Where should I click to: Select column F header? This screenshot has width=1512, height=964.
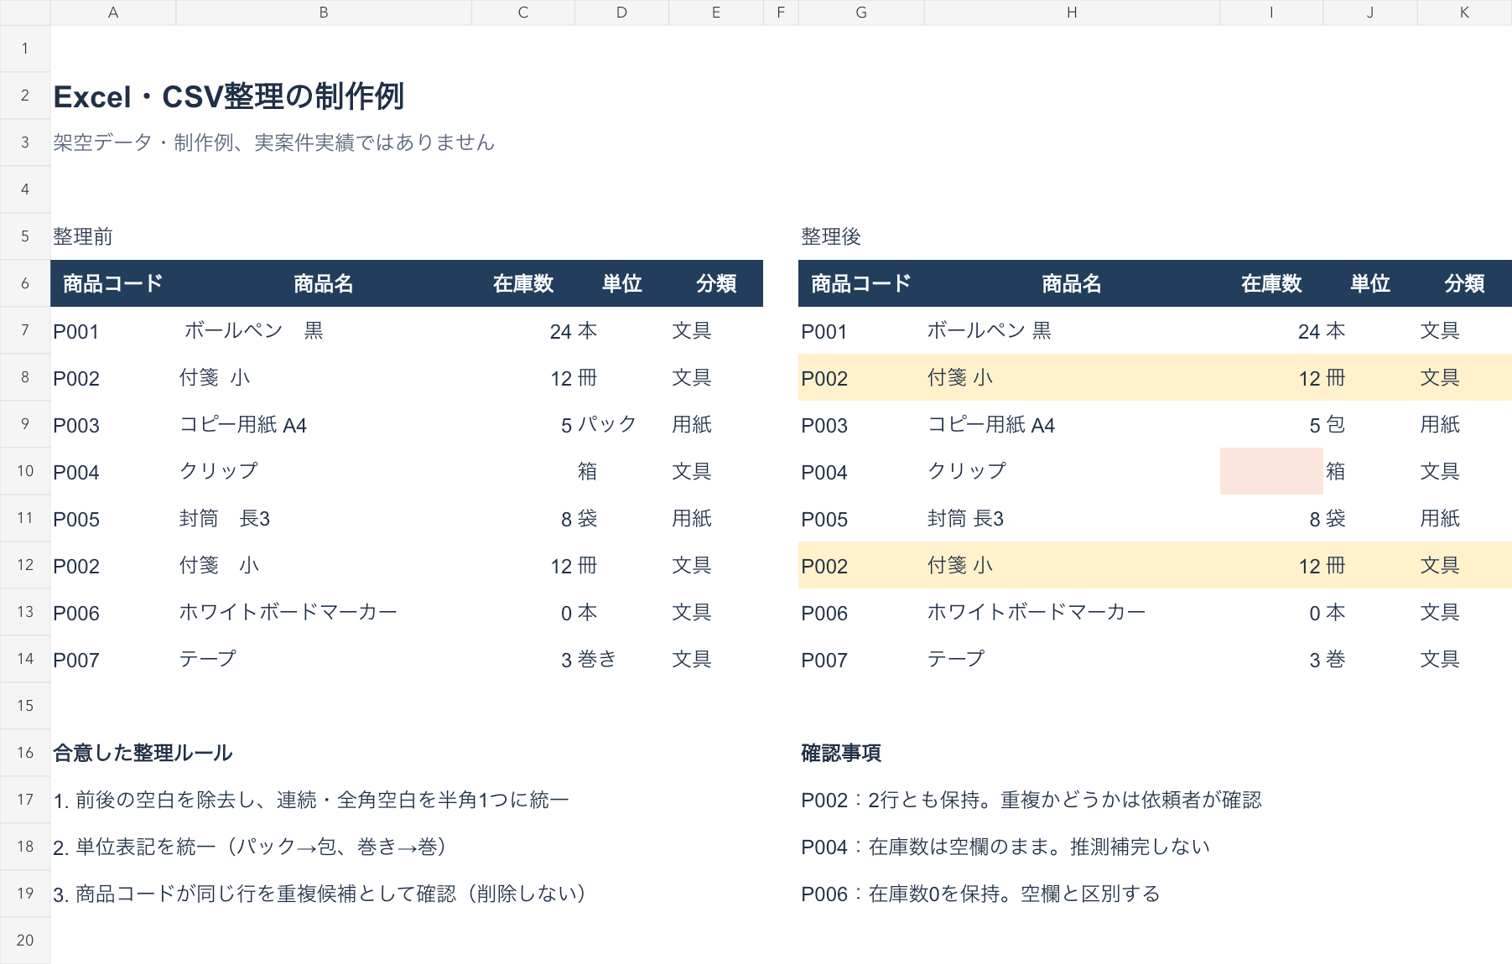click(781, 13)
